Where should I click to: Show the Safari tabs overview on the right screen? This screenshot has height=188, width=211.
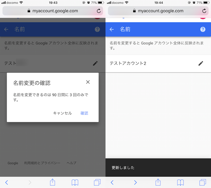(x=203, y=182)
